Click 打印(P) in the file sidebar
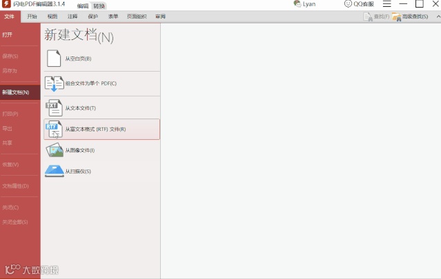This screenshot has height=279, width=441. 10,114
